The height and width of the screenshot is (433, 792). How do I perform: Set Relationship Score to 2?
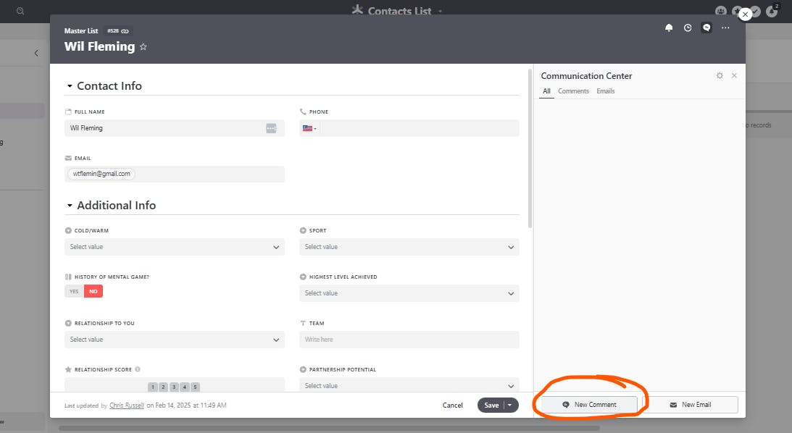tap(163, 387)
